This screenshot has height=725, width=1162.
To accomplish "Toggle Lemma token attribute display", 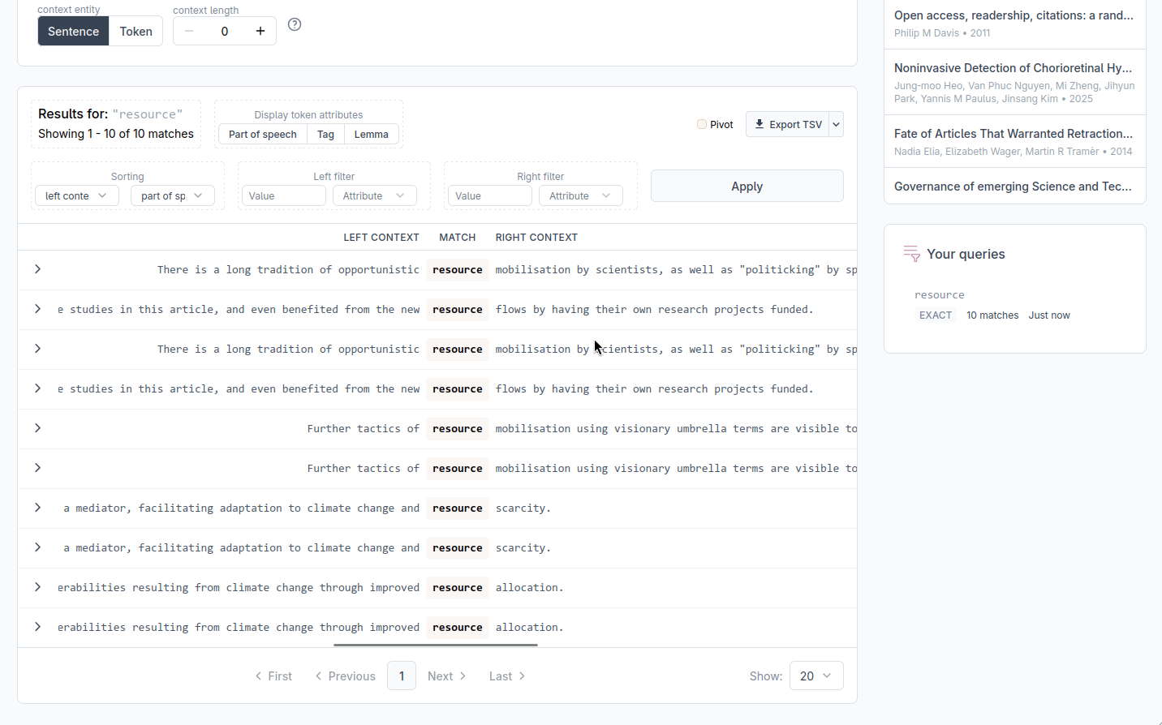I will tap(371, 135).
